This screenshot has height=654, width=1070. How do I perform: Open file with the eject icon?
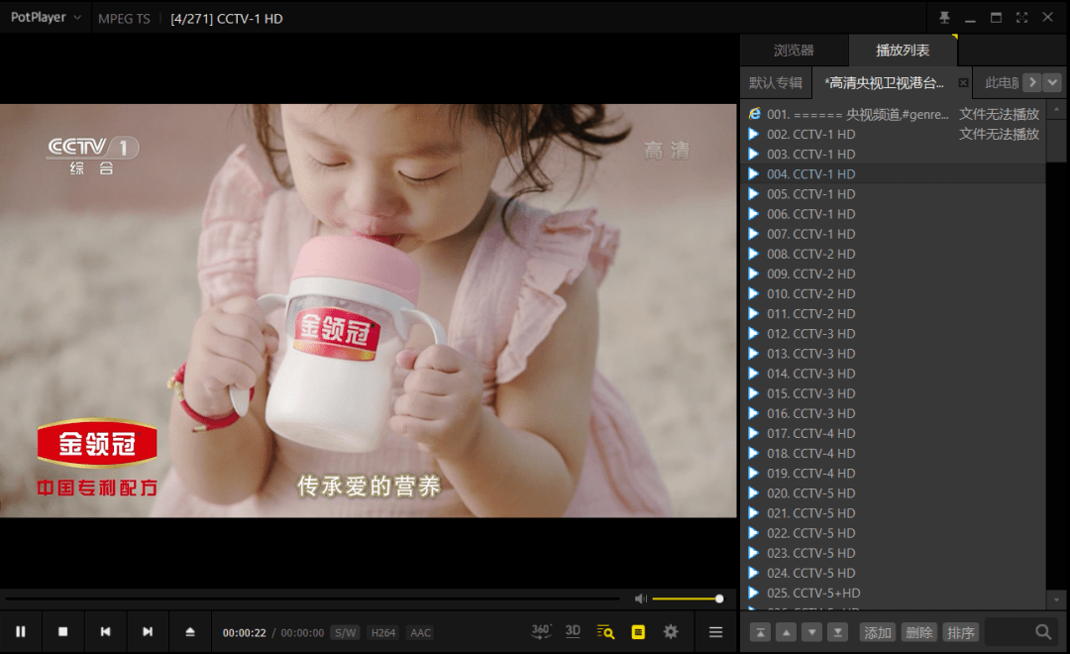coord(189,632)
